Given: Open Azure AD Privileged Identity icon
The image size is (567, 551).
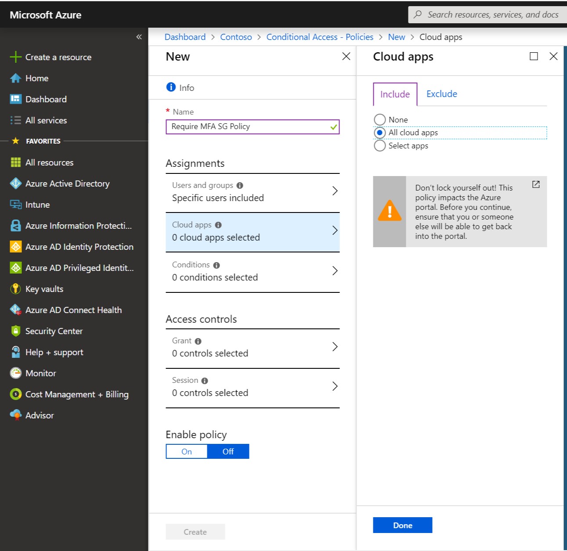Looking at the screenshot, I should [x=15, y=268].
